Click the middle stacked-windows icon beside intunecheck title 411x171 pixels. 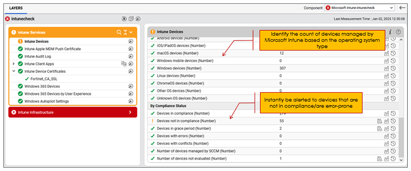(131, 19)
